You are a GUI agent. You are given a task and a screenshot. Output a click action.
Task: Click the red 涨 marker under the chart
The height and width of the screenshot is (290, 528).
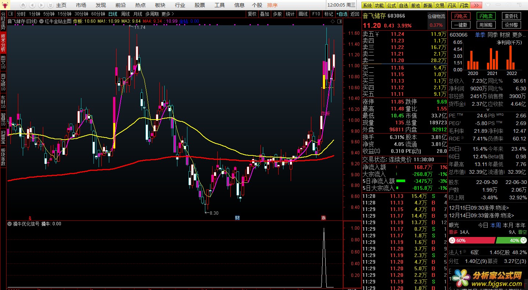click(324, 218)
